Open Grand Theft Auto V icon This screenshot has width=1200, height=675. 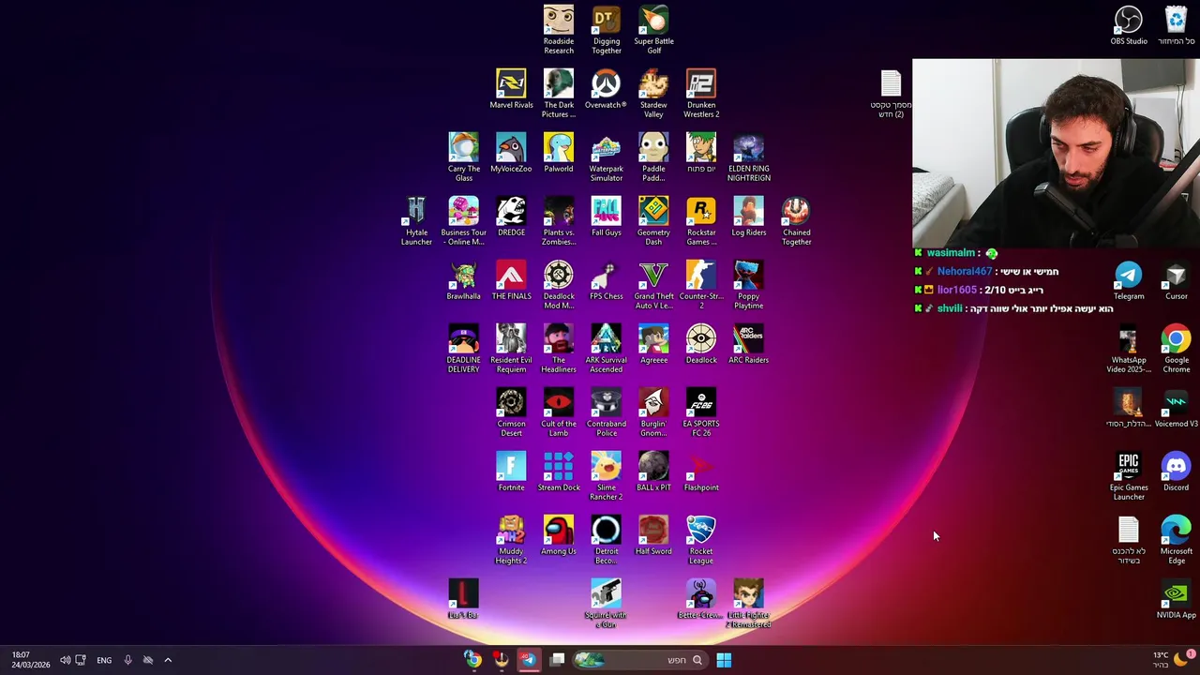coord(653,285)
